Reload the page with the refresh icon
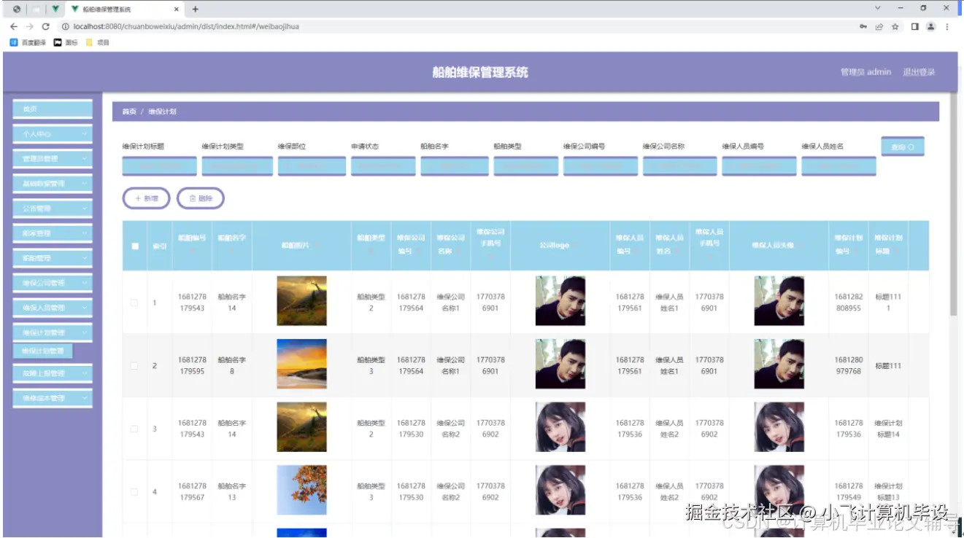 pyautogui.click(x=46, y=26)
